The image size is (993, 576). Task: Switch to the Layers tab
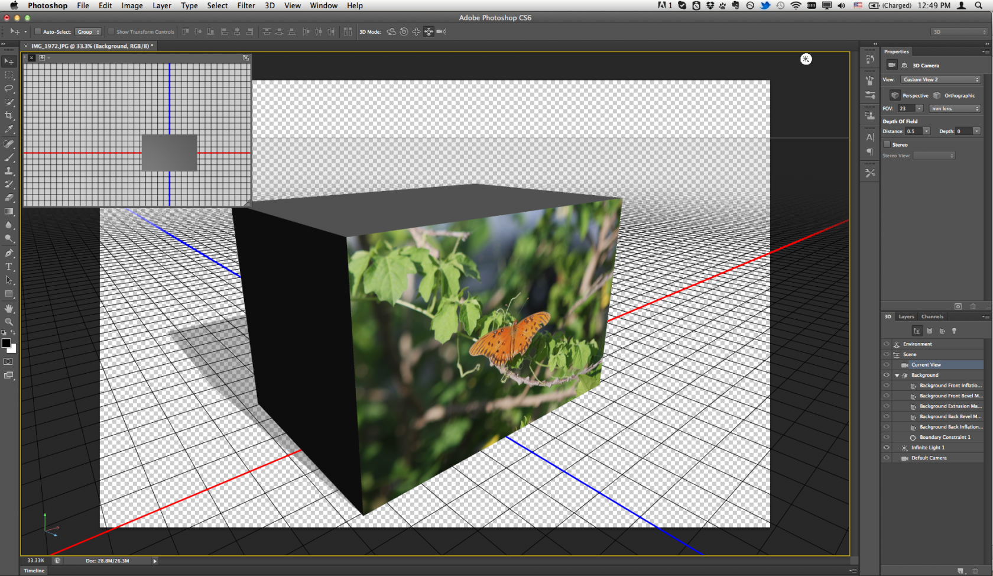click(906, 317)
